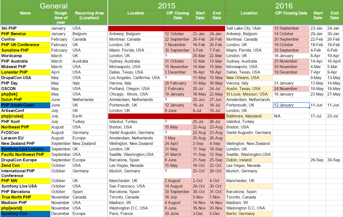Image resolution: width=343 pixels, height=217 pixels.
Task: Select the 'Rough time of year' column header
Action: pos(61,18)
